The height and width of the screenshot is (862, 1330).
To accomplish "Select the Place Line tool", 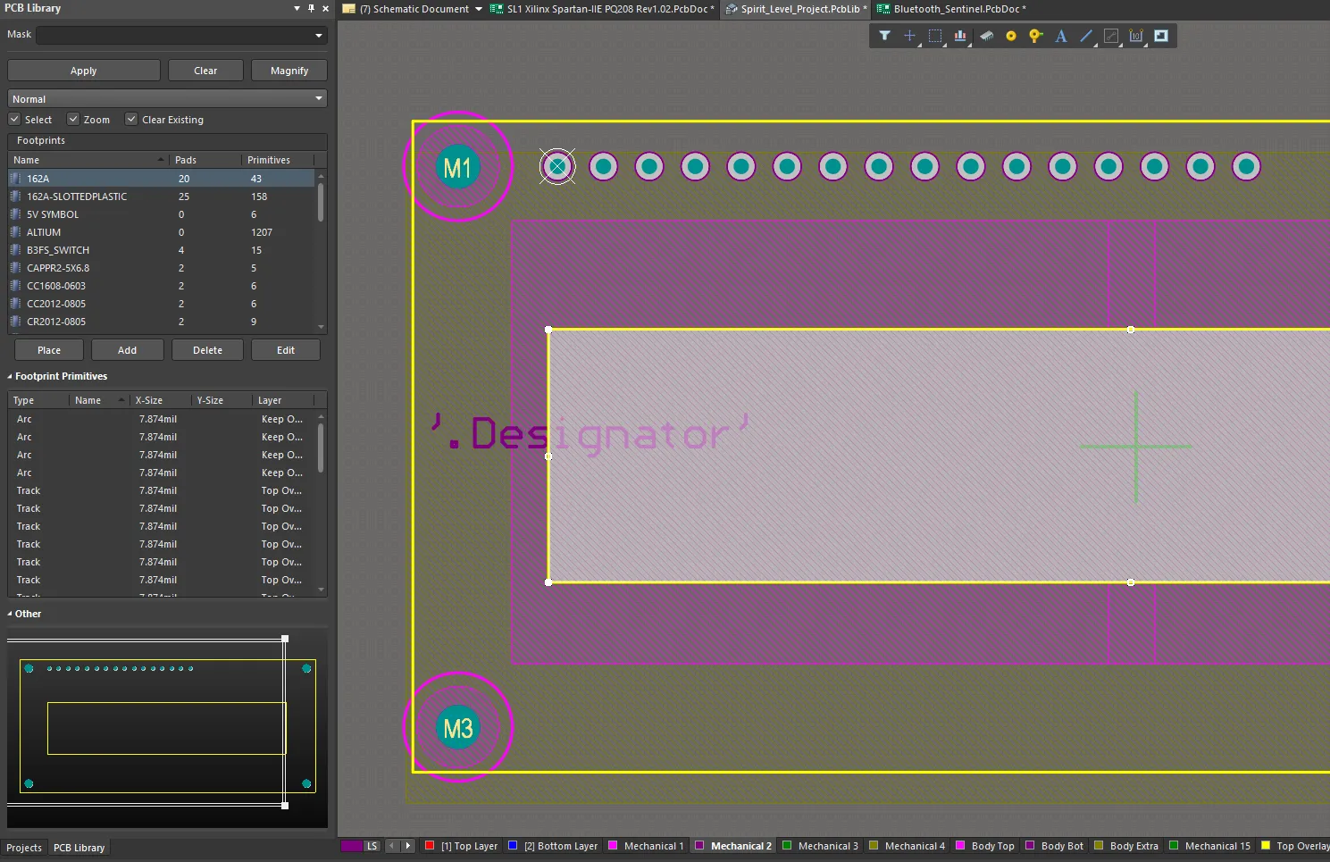I will [x=1086, y=36].
